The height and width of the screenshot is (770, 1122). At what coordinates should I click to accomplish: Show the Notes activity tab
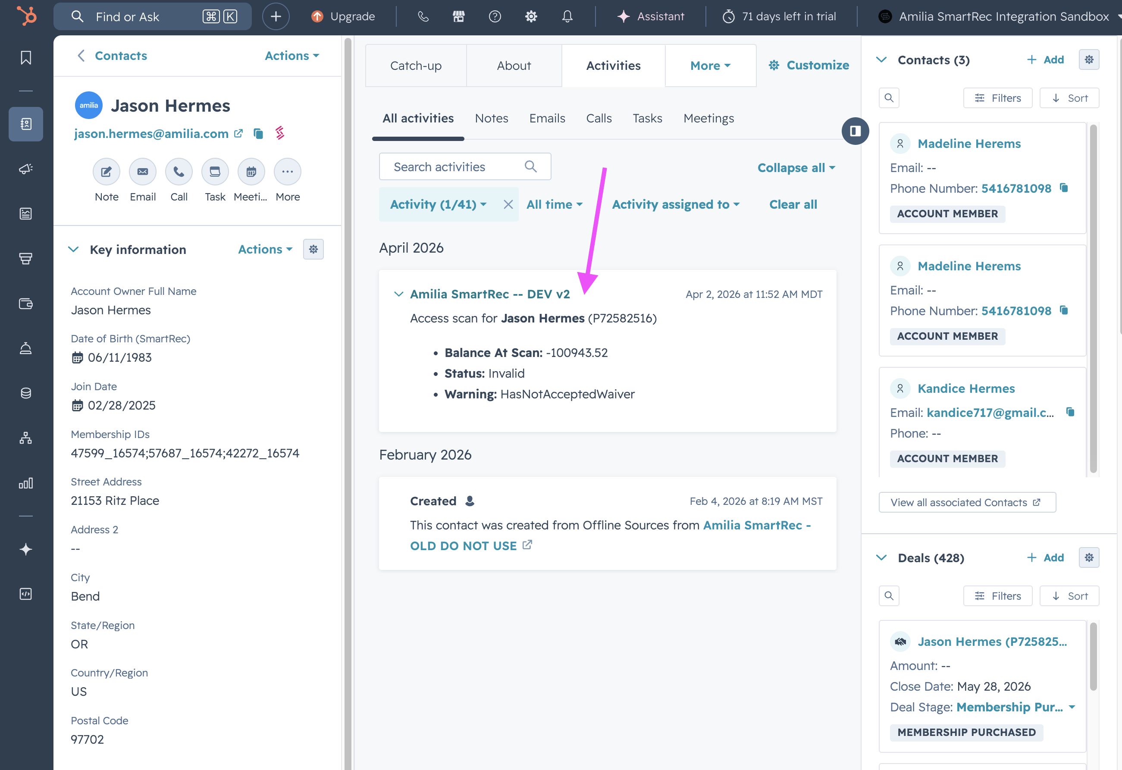(x=491, y=118)
